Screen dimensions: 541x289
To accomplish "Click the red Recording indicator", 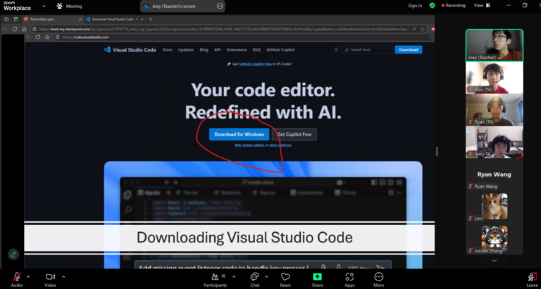I will 454,6.
